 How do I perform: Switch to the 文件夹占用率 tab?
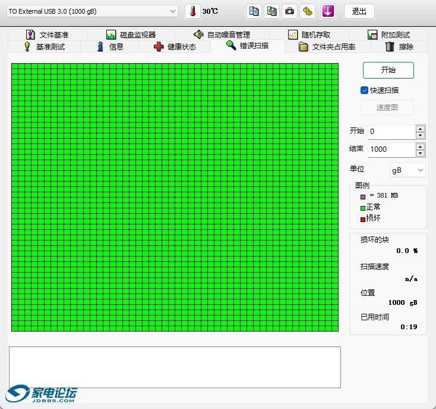tap(327, 46)
